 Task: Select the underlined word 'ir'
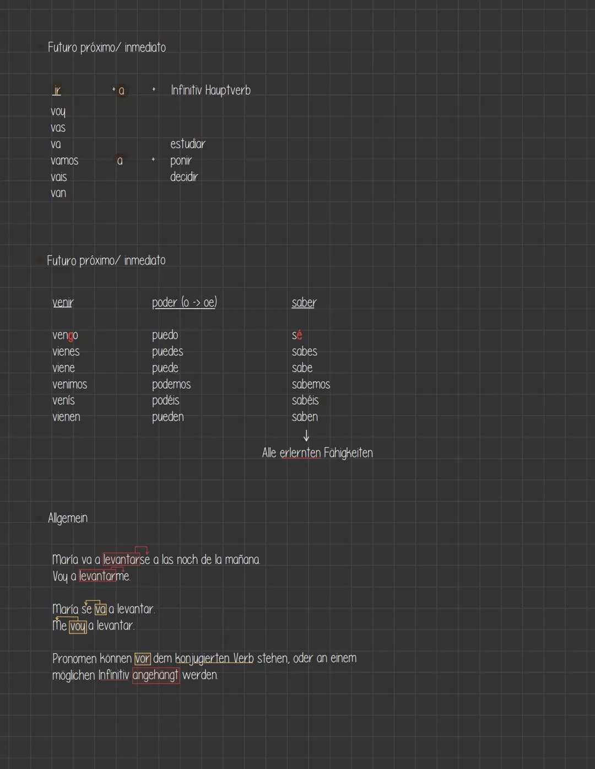coord(57,90)
